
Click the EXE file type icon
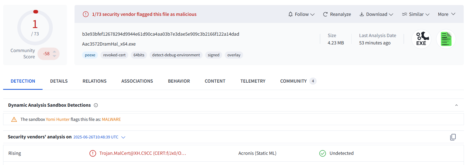[x=421, y=39]
